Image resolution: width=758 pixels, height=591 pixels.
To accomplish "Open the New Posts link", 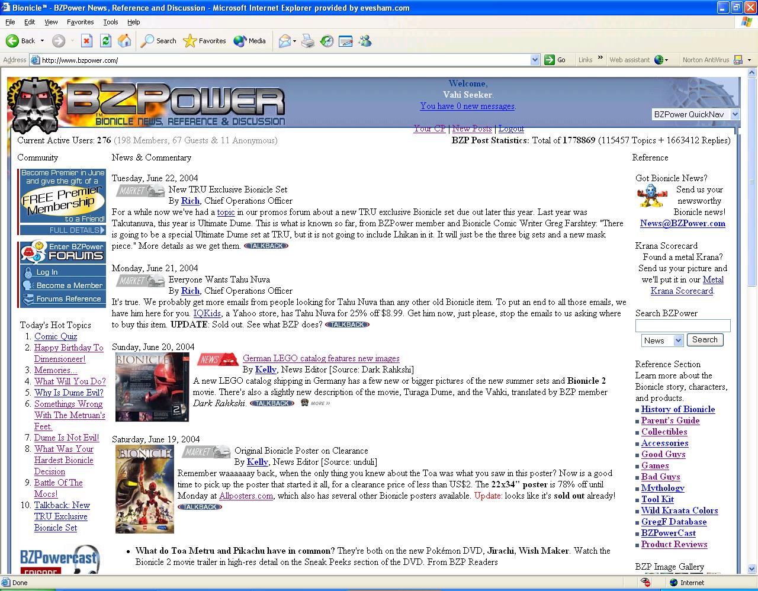I will [472, 129].
